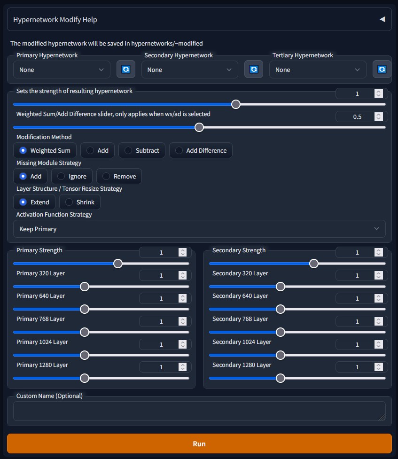
Task: Click the Primary 1280 Layer value stepper
Action: (x=182, y=367)
